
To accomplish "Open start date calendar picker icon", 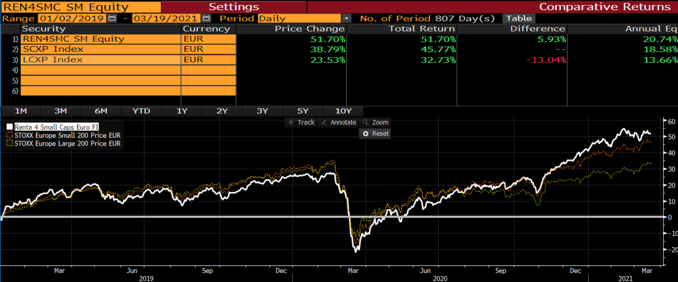I will click(x=112, y=18).
